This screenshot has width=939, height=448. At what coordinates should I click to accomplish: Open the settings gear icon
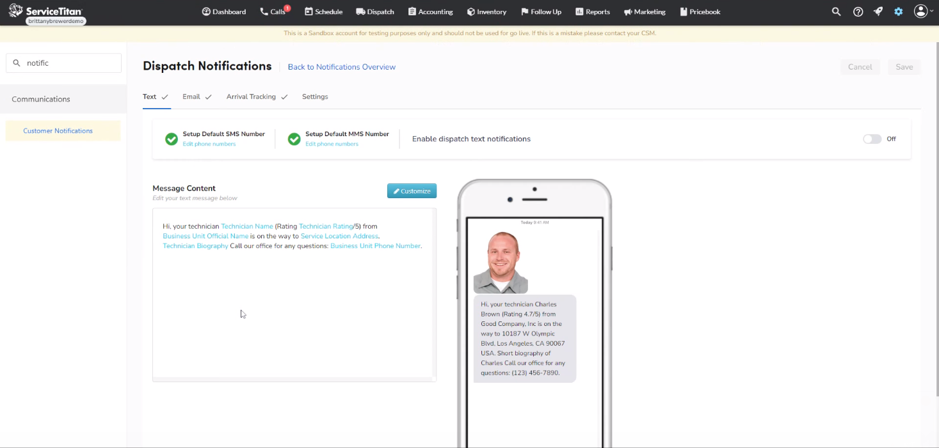(898, 11)
